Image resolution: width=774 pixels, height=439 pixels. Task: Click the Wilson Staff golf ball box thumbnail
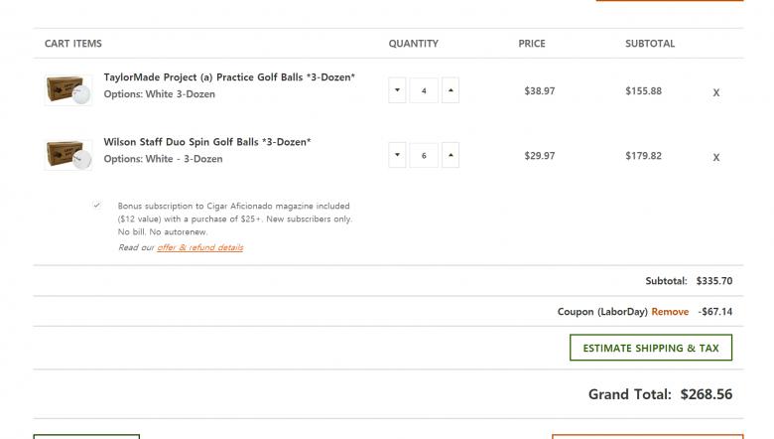click(x=68, y=155)
